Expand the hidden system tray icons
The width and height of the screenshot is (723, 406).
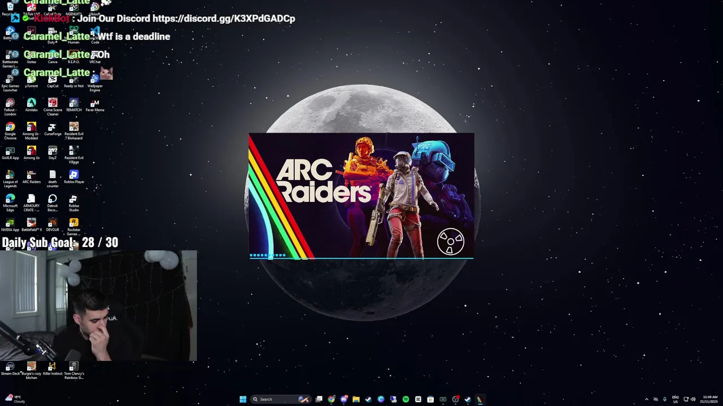[x=647, y=399]
